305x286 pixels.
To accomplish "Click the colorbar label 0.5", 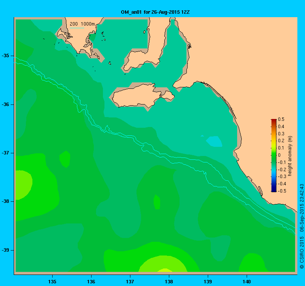I will [x=281, y=119].
